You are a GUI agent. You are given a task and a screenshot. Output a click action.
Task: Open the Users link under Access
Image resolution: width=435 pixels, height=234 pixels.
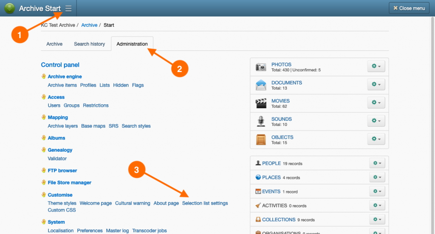[x=54, y=105]
